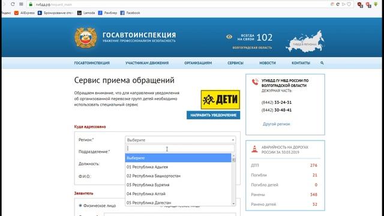Reload the page with the browser refresh icon
Screen dimensions: 384x216
pos(13,4)
